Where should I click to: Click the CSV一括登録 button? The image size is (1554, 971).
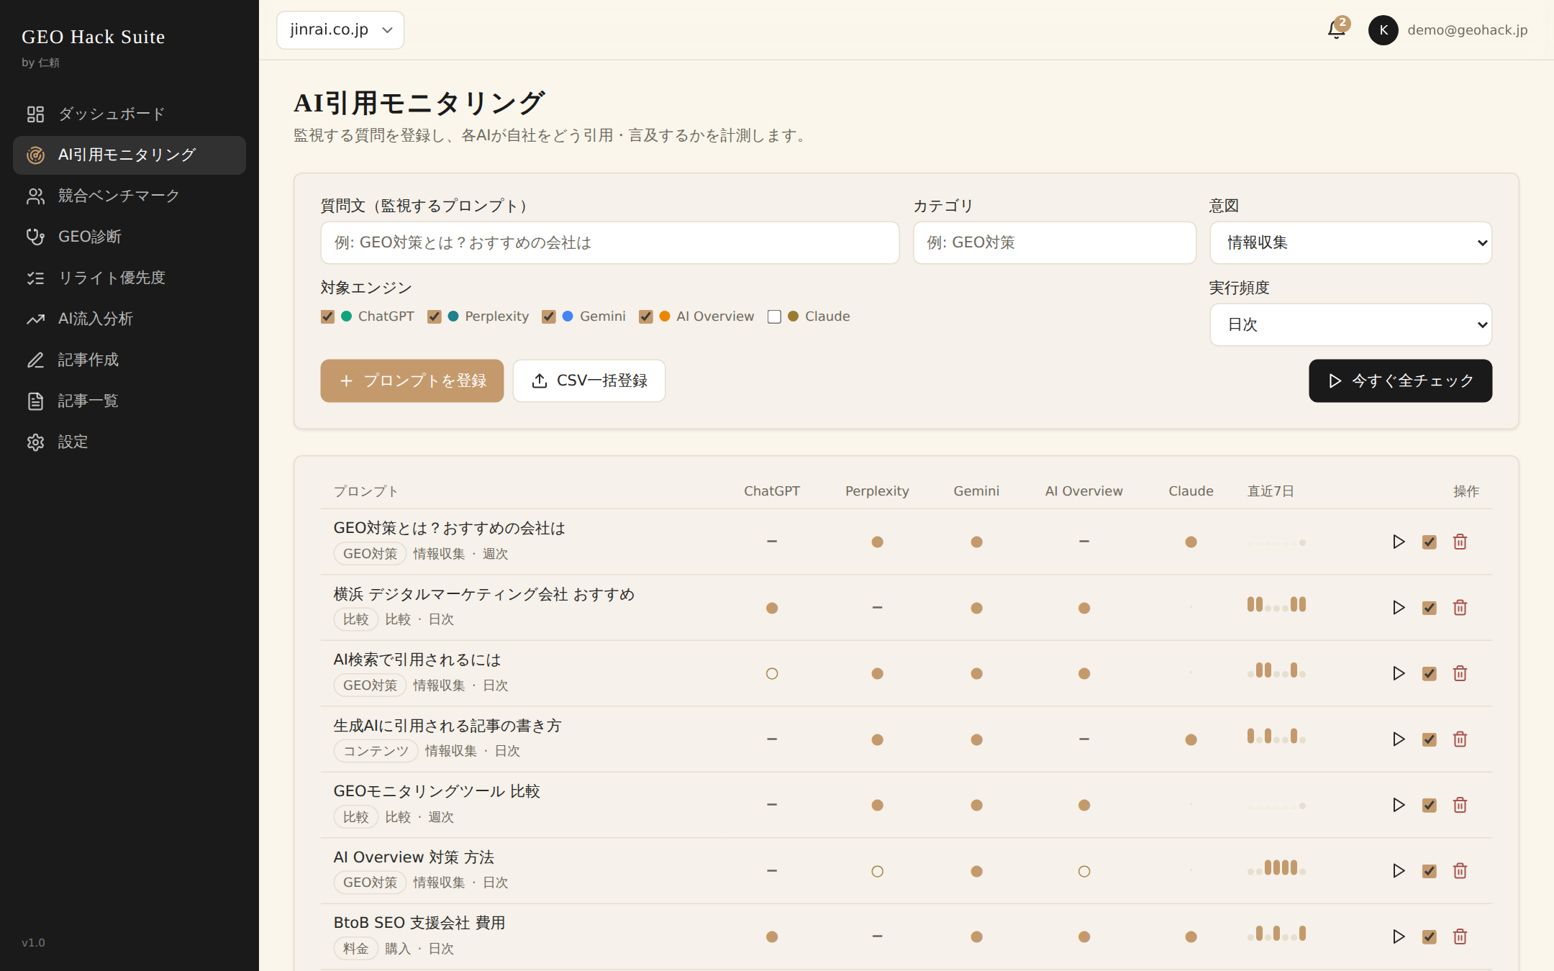[x=589, y=380]
